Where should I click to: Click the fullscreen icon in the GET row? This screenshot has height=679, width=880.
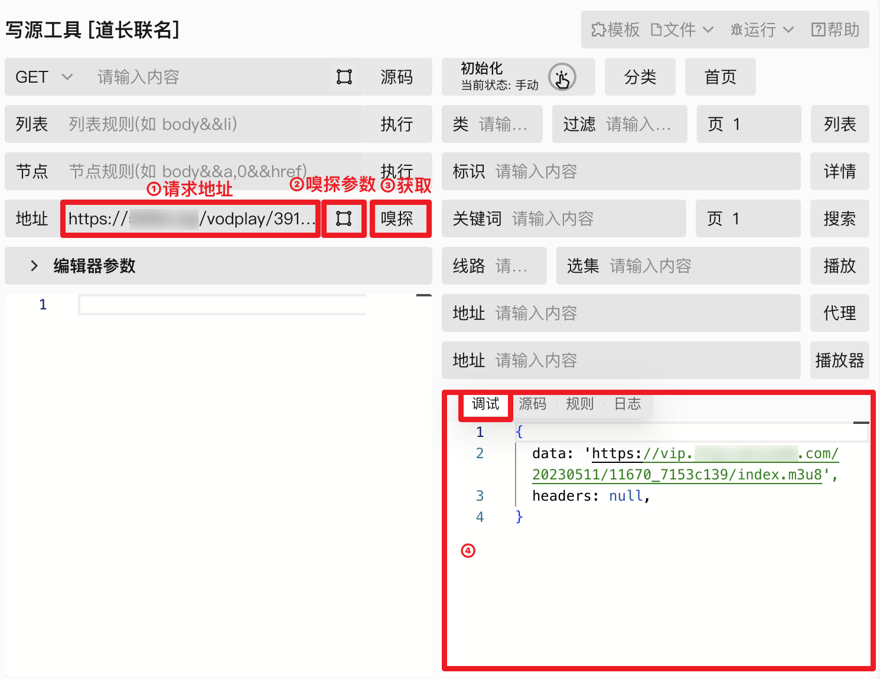[344, 77]
